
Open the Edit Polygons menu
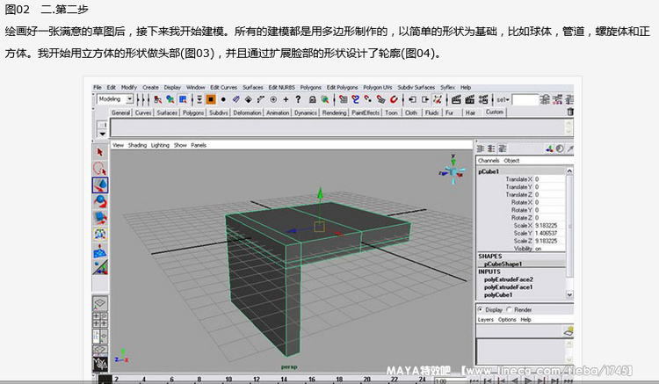click(342, 87)
